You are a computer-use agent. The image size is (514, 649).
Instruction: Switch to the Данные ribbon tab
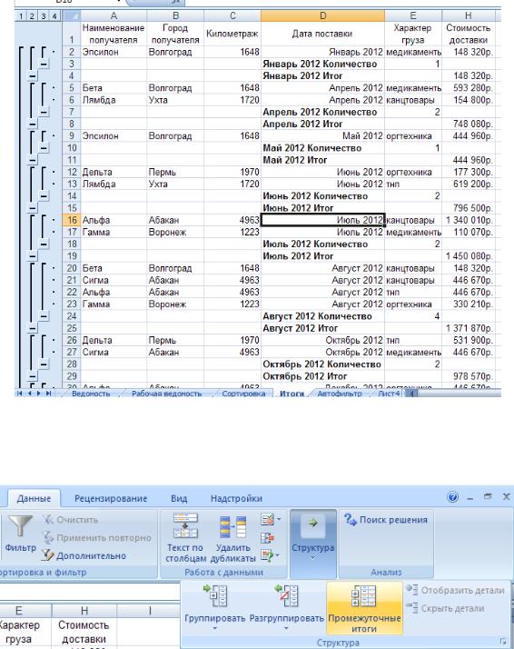point(34,498)
